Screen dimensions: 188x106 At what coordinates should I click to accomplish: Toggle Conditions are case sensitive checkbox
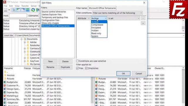[77, 61]
